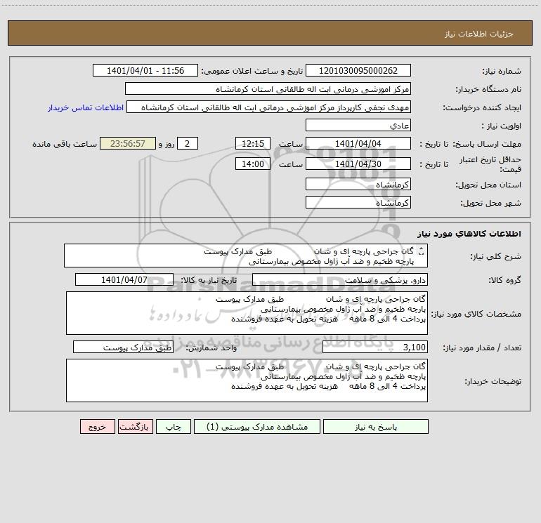This screenshot has width=541, height=523.
Task: Click the شهر محل تحویل field
Action: (358, 202)
